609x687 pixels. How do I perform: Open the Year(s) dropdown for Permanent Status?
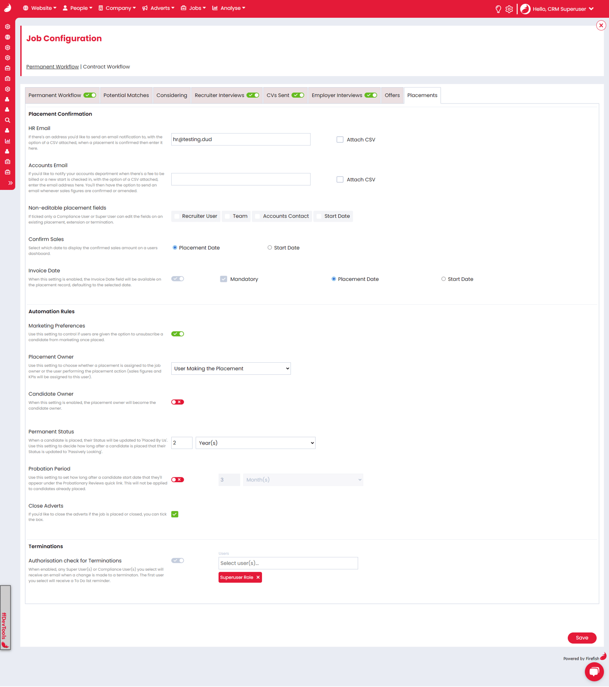click(255, 442)
